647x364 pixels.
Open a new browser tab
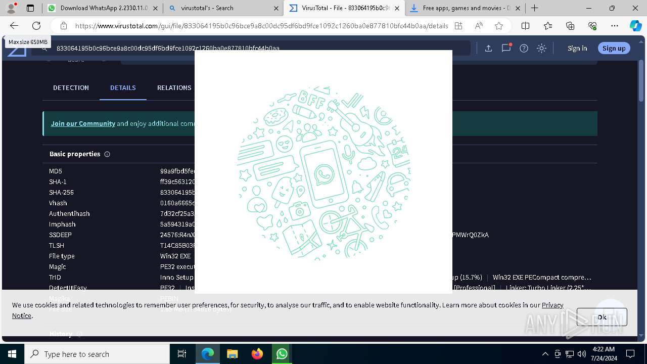(534, 8)
